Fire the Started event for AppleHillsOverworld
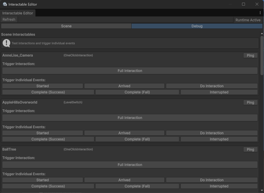This screenshot has height=193, width=264. click(42, 133)
